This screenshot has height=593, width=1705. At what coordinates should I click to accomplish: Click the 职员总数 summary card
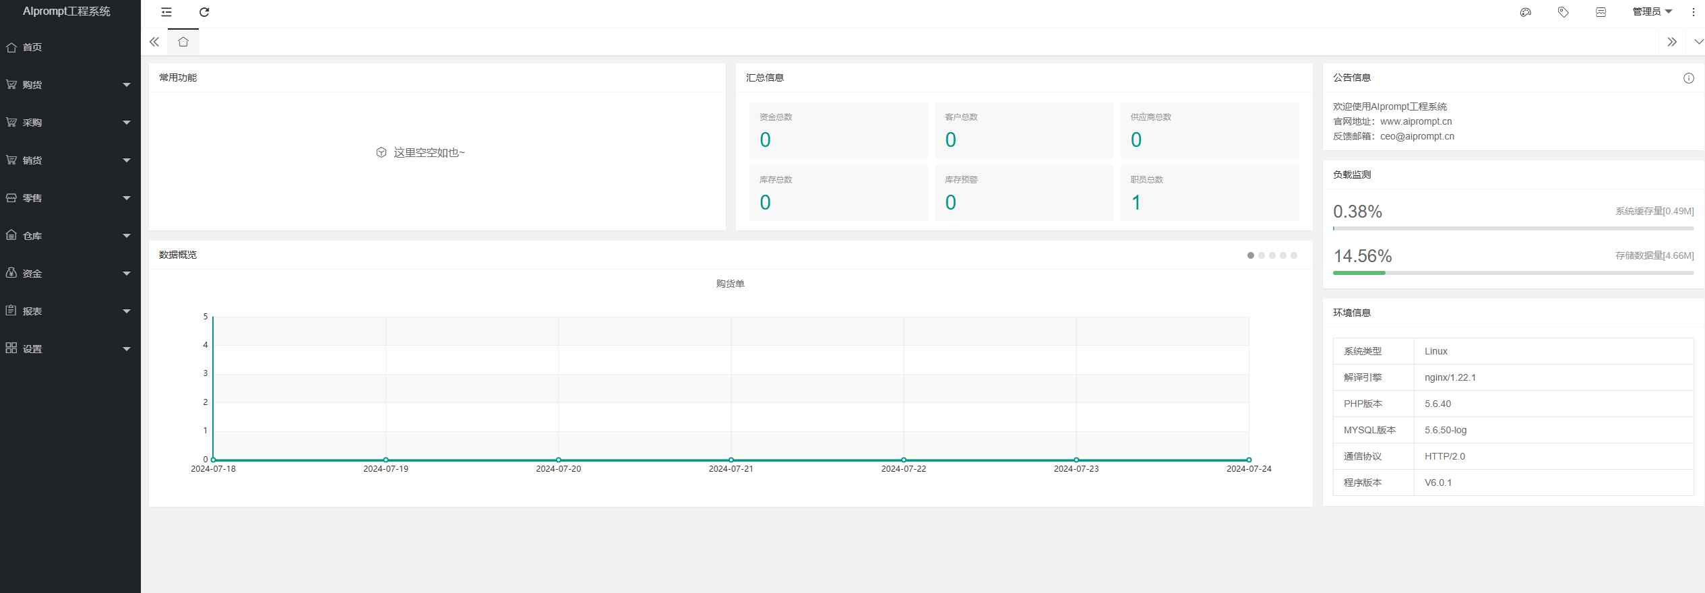click(1209, 192)
